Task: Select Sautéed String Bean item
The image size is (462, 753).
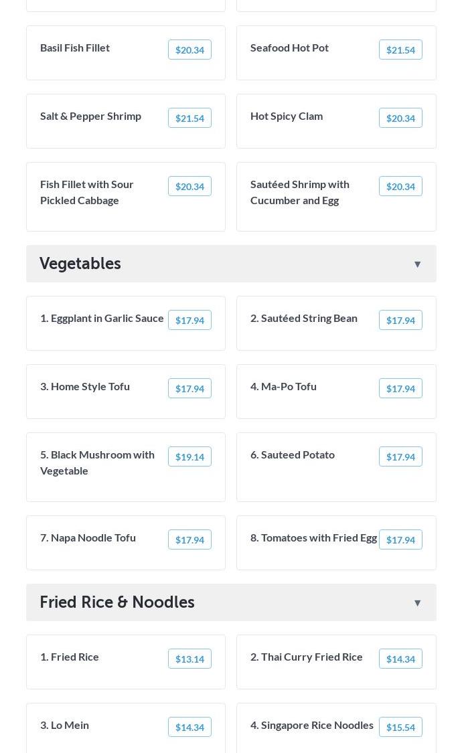Action: (304, 318)
